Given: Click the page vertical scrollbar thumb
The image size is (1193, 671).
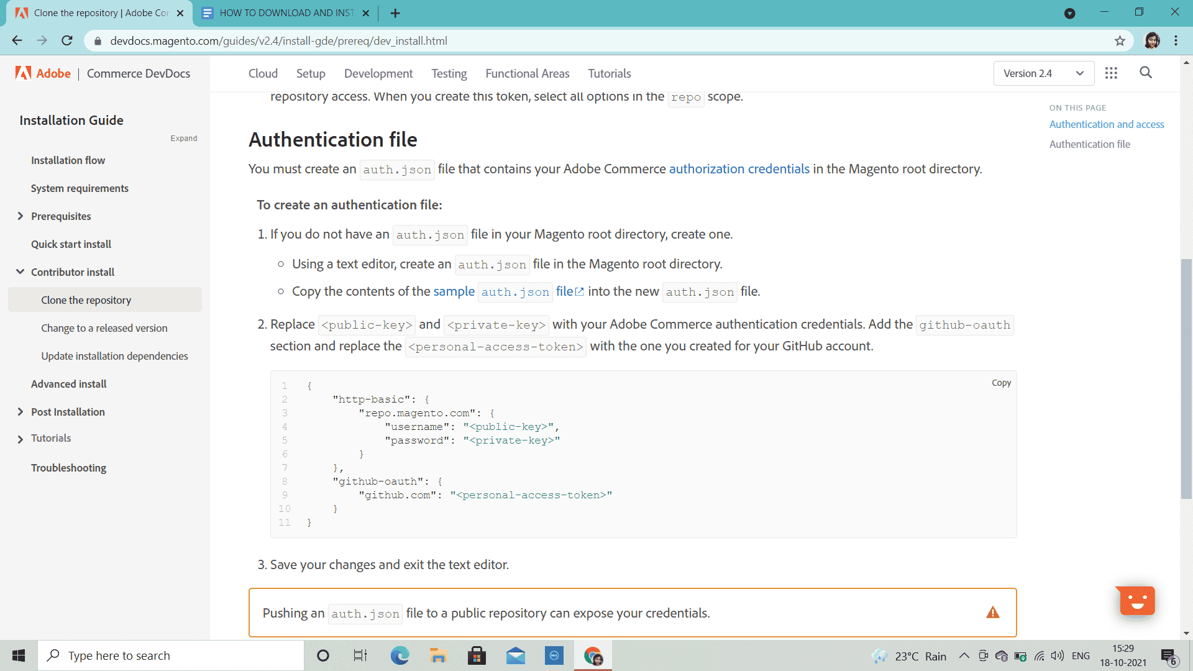Looking at the screenshot, I should tap(1186, 378).
